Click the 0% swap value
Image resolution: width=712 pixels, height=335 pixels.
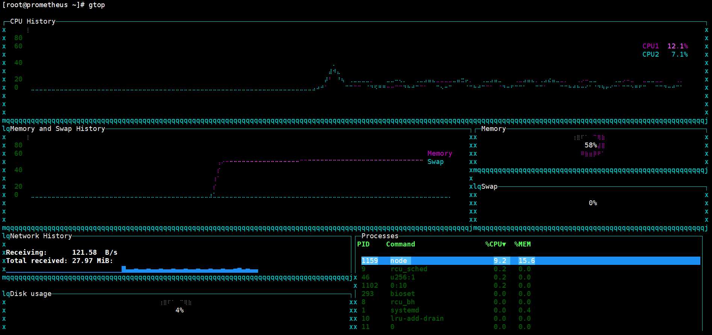pos(593,203)
